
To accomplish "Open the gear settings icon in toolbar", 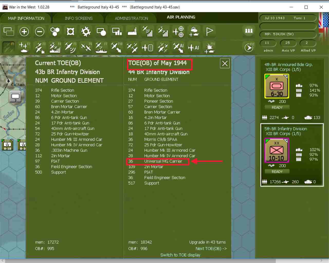I will pos(86,32).
